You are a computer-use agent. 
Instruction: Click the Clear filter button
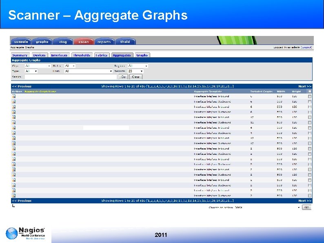click(136, 77)
